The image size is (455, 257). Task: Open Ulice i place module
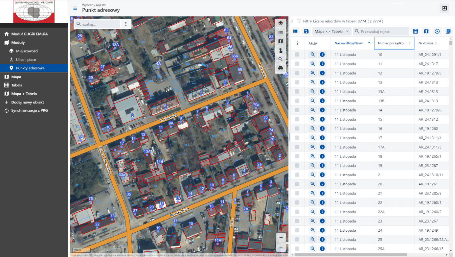[x=26, y=59]
